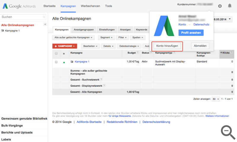237x142 pixels.
Task: Click AdWords profile logo in account popup
Action: click(x=164, y=26)
